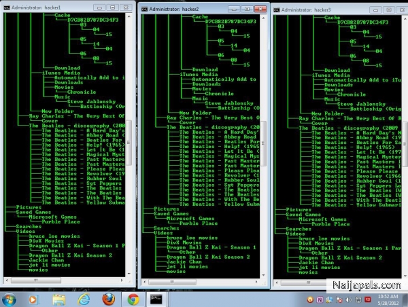Open the network tray icon
Screen dimensions: 408x307
[358, 300]
